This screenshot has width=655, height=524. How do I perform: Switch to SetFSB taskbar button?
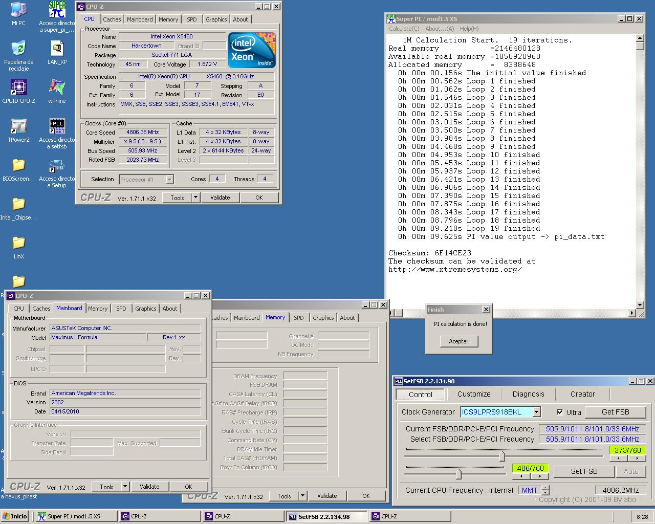[327, 516]
